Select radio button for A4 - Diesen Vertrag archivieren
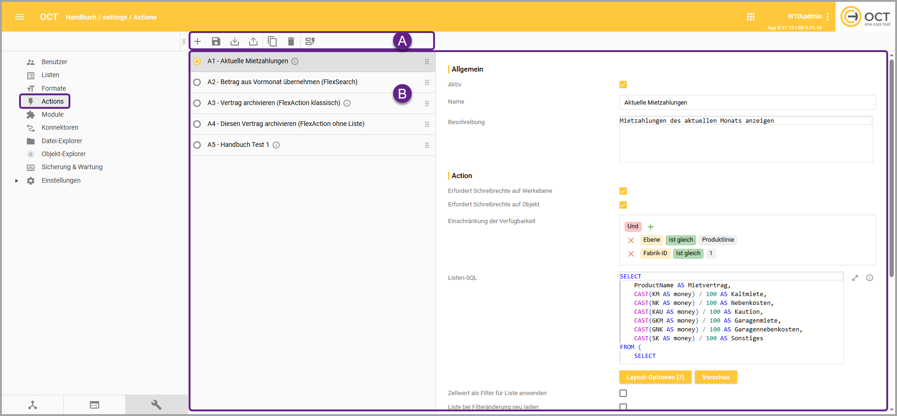This screenshot has height=416, width=897. tap(197, 124)
